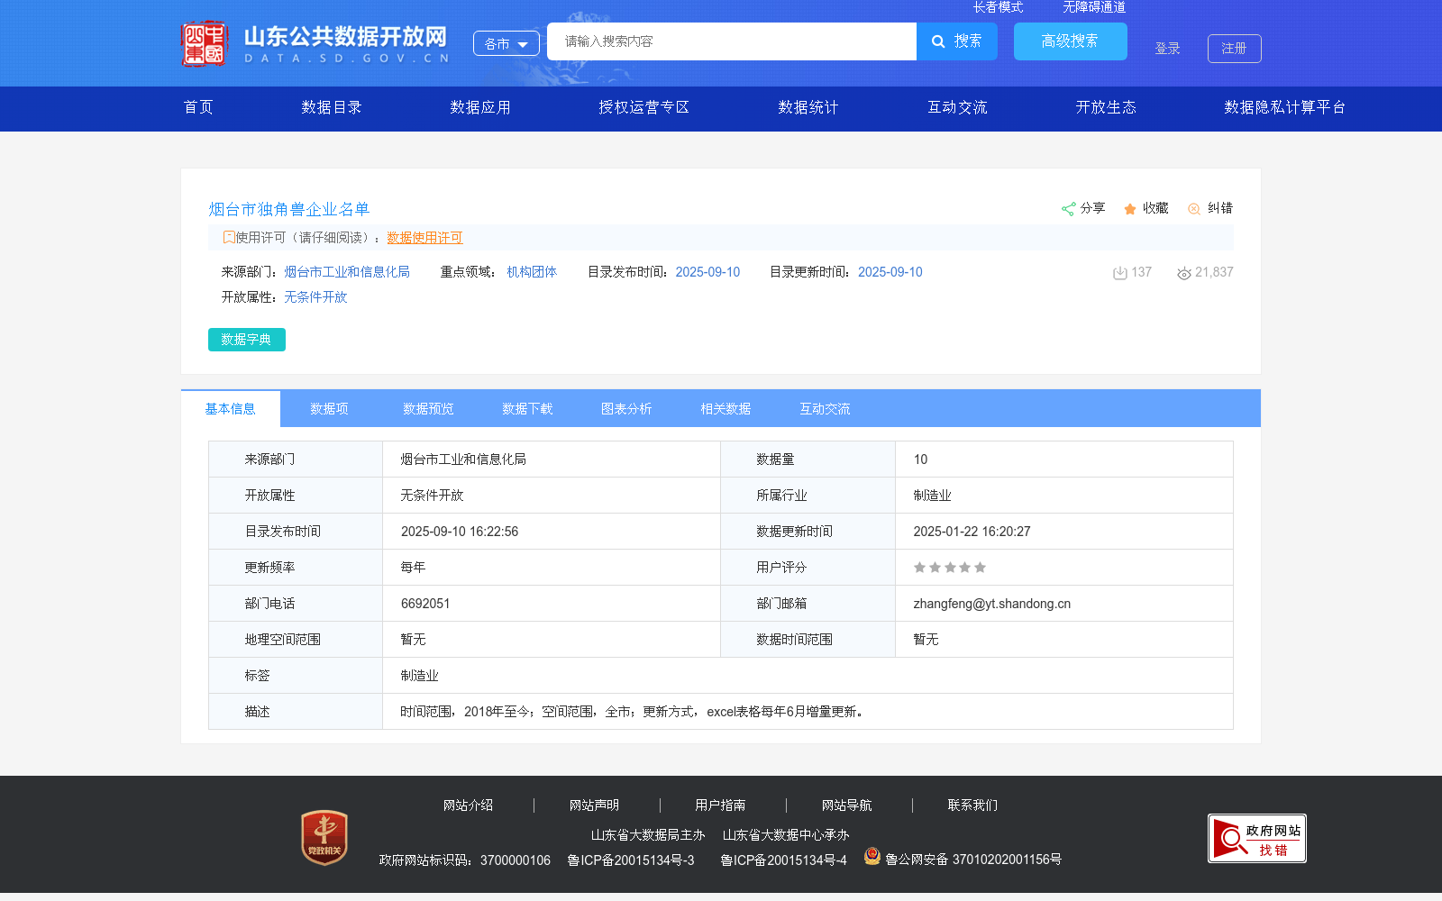Open 互动交流 in top navigation bar

[x=958, y=107]
